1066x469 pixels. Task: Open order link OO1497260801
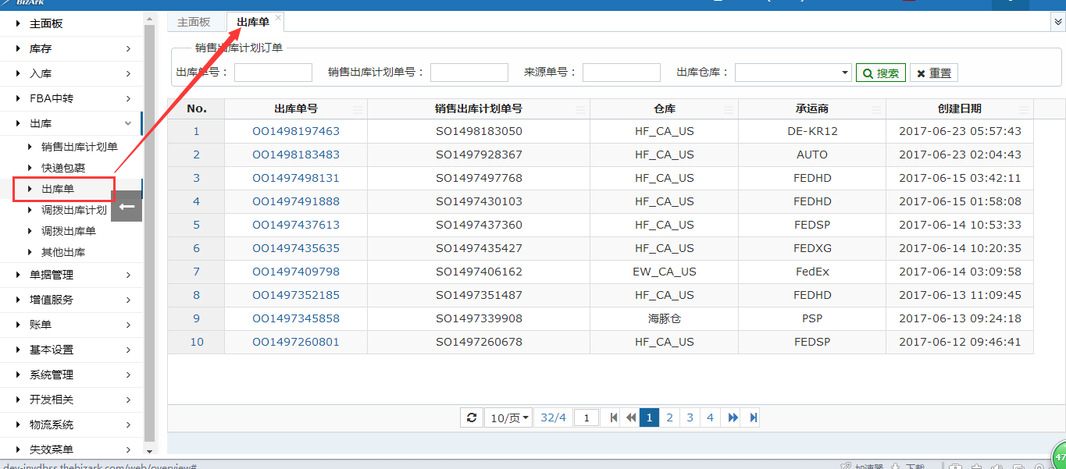(296, 342)
